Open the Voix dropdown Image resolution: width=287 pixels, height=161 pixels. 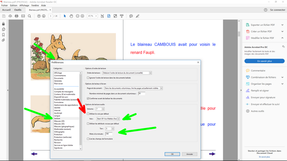pyautogui.click(x=108, y=119)
